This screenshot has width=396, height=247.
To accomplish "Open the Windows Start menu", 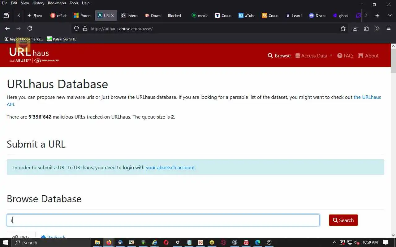I will click(6, 242).
